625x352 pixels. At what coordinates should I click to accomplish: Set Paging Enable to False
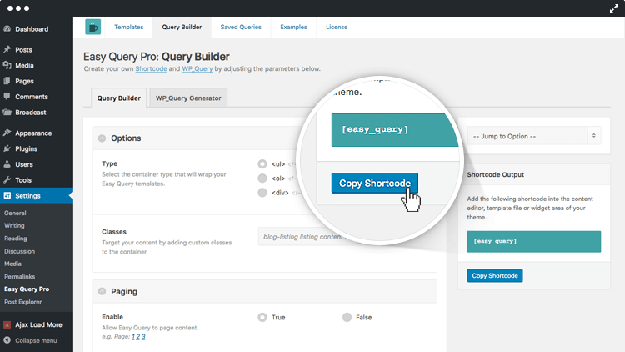(x=347, y=317)
